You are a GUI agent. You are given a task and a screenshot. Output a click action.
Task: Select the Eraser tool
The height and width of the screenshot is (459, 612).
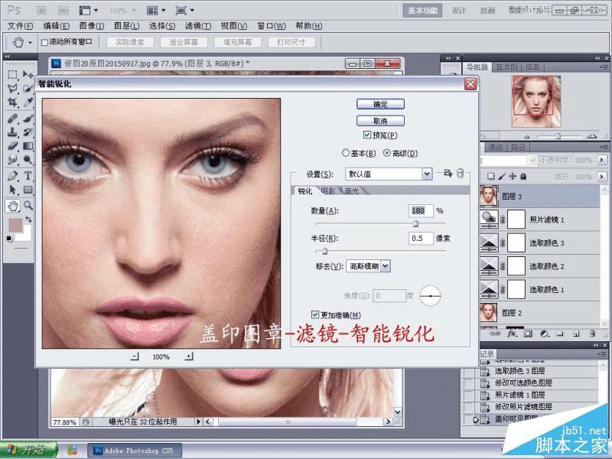click(12, 146)
